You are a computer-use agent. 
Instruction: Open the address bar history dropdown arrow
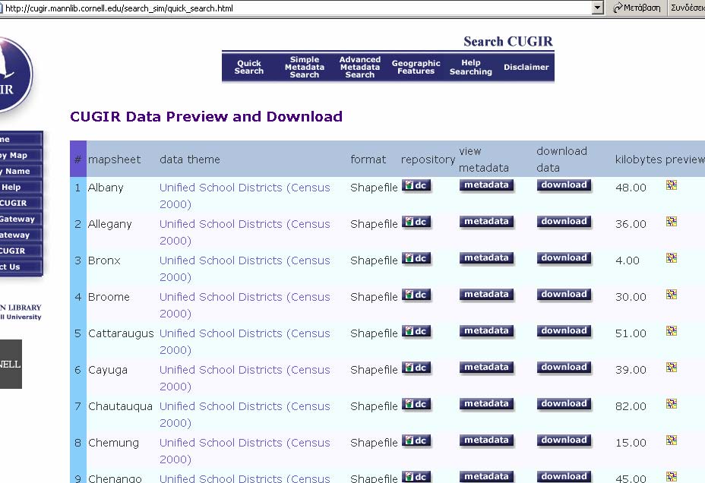[597, 8]
